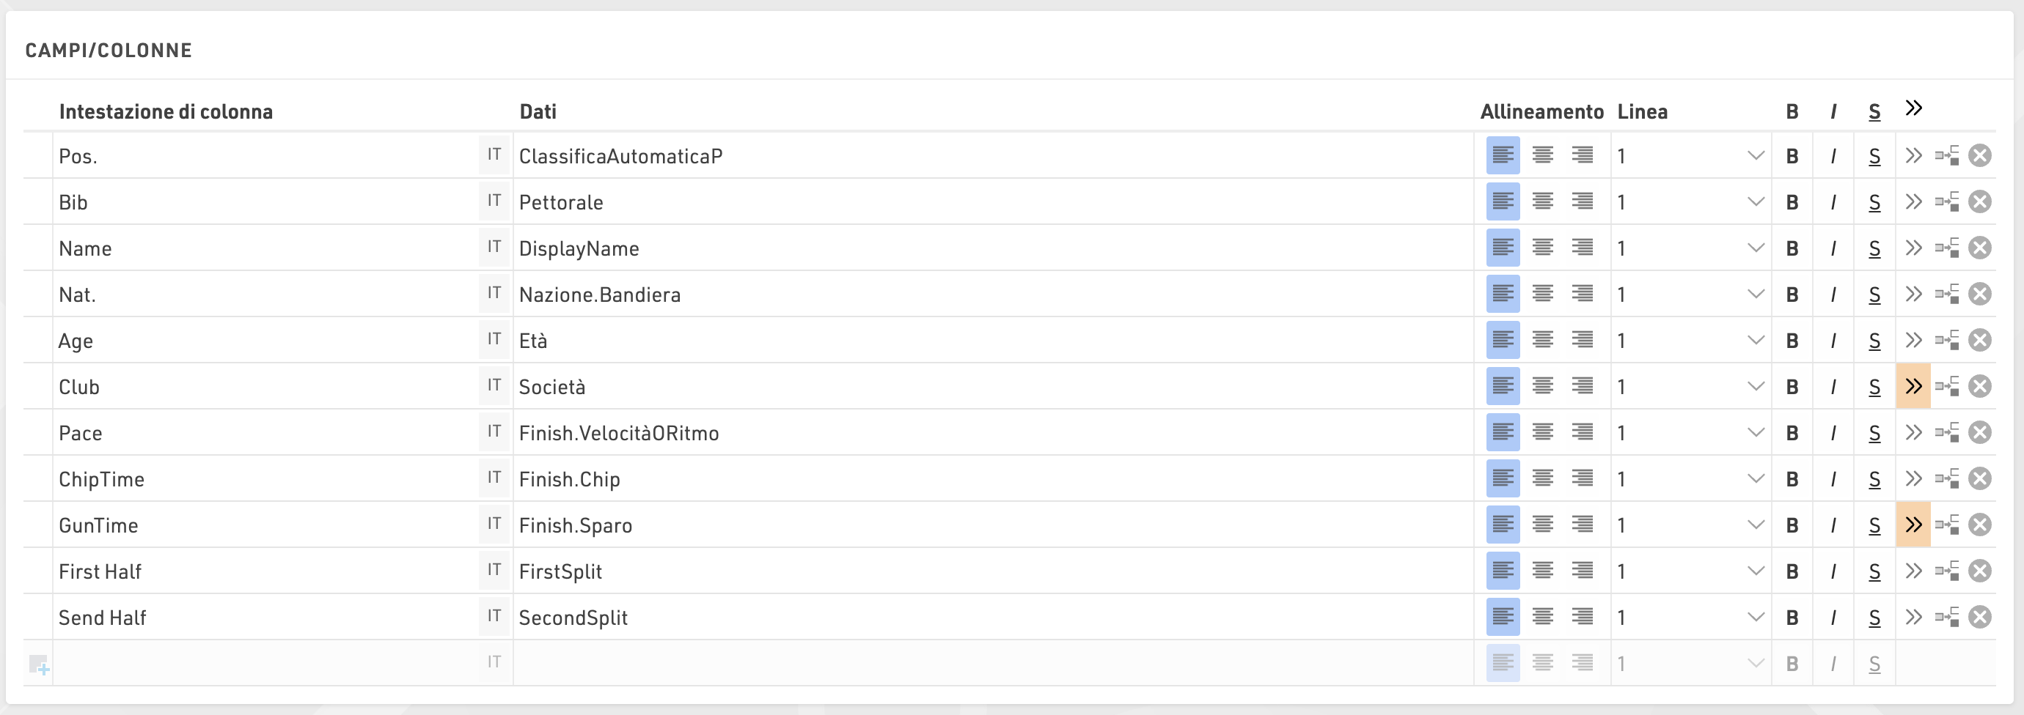Viewport: 2024px width, 715px height.
Task: Center-align the Bib column
Action: (1542, 201)
